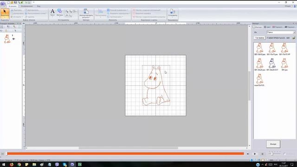The image size is (297, 167).
Task: Click the Тип файла button
Action: (x=259, y=38)
